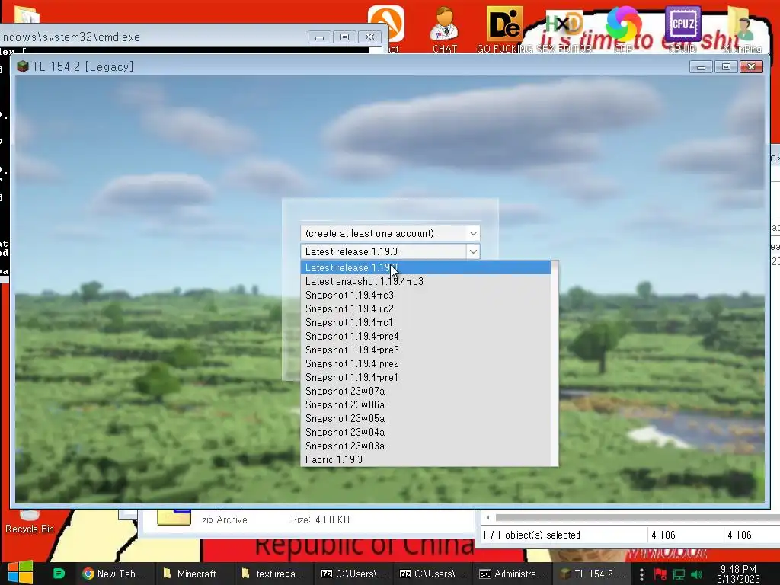This screenshot has height=585, width=780.
Task: Open CHAT desktop icon
Action: point(444,30)
